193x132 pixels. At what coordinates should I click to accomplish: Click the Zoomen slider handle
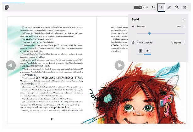(x=149, y=33)
